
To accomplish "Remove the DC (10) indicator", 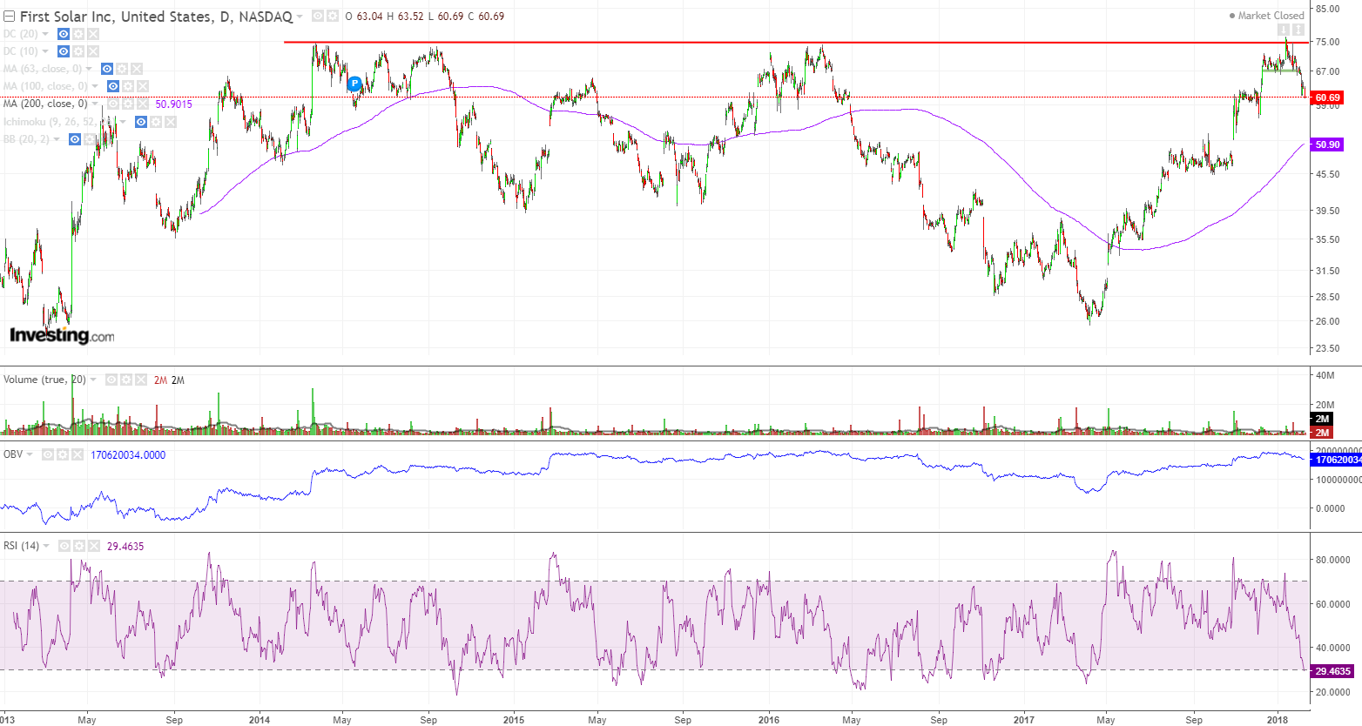I will point(93,51).
